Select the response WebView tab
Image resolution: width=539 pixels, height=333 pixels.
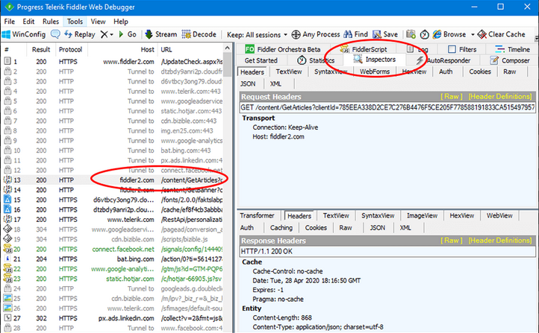[x=499, y=216]
